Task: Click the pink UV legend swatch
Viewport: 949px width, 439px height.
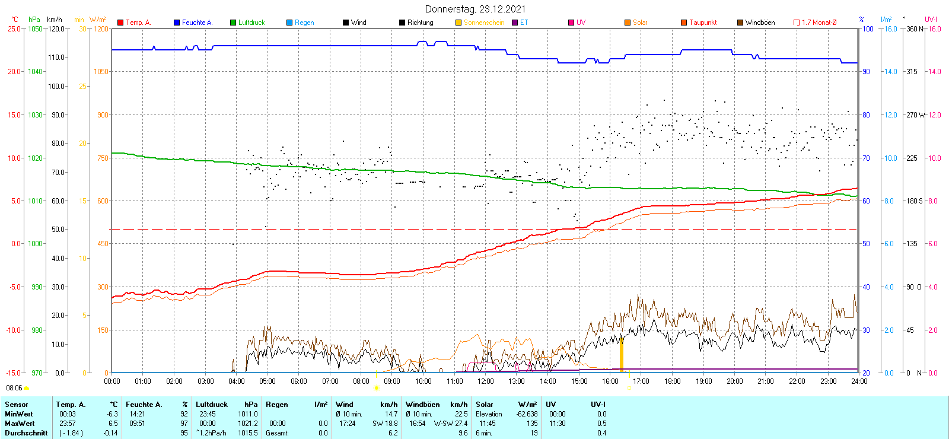Action: pos(571,23)
